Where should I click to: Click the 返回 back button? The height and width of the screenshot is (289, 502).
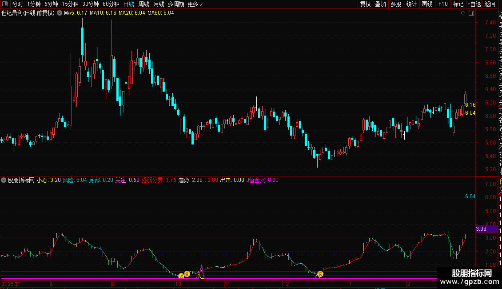click(x=490, y=4)
